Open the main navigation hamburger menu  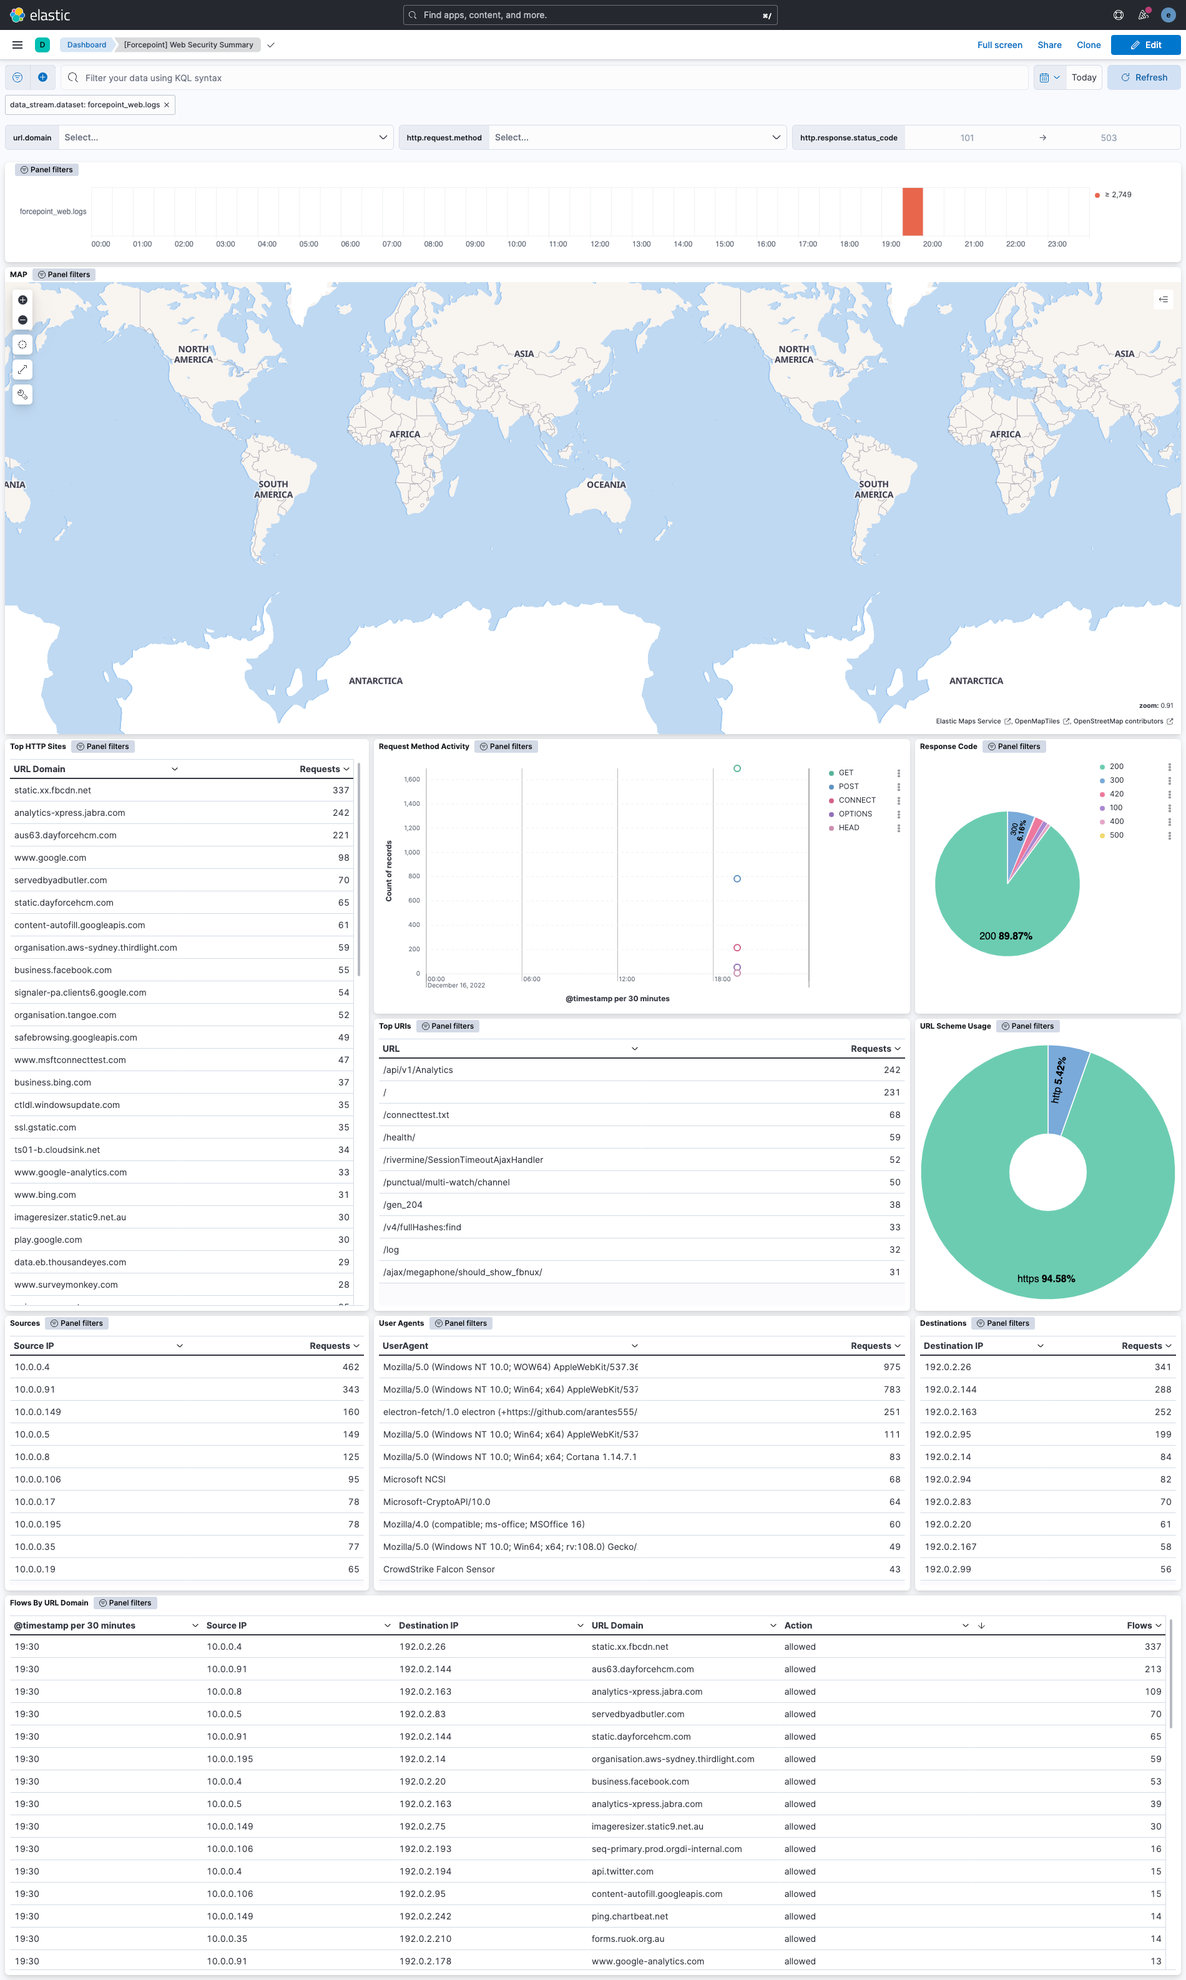[x=17, y=45]
